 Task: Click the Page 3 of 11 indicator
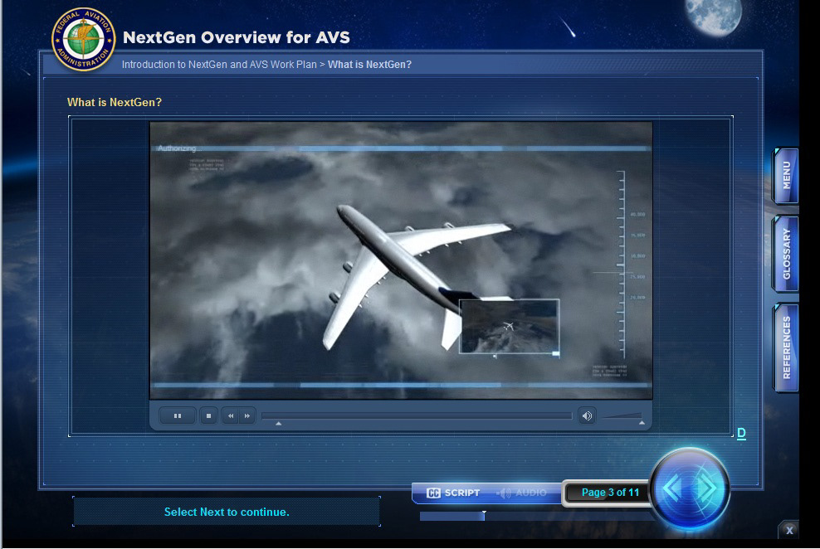[x=610, y=493]
